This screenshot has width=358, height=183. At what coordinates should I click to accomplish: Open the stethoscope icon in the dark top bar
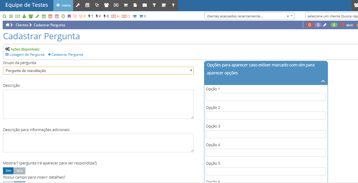(97, 5)
